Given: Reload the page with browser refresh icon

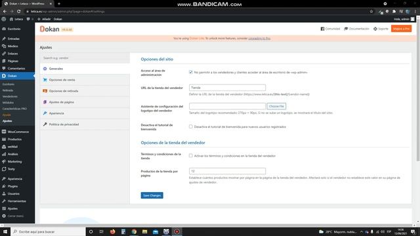Looking at the screenshot, I should point(19,12).
